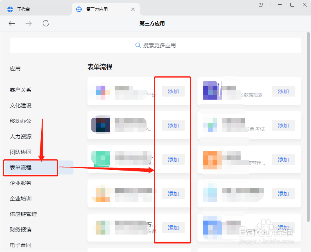Screen dimensions: 311x252
Task: Maximize the window
Action: pyautogui.click(x=292, y=5)
